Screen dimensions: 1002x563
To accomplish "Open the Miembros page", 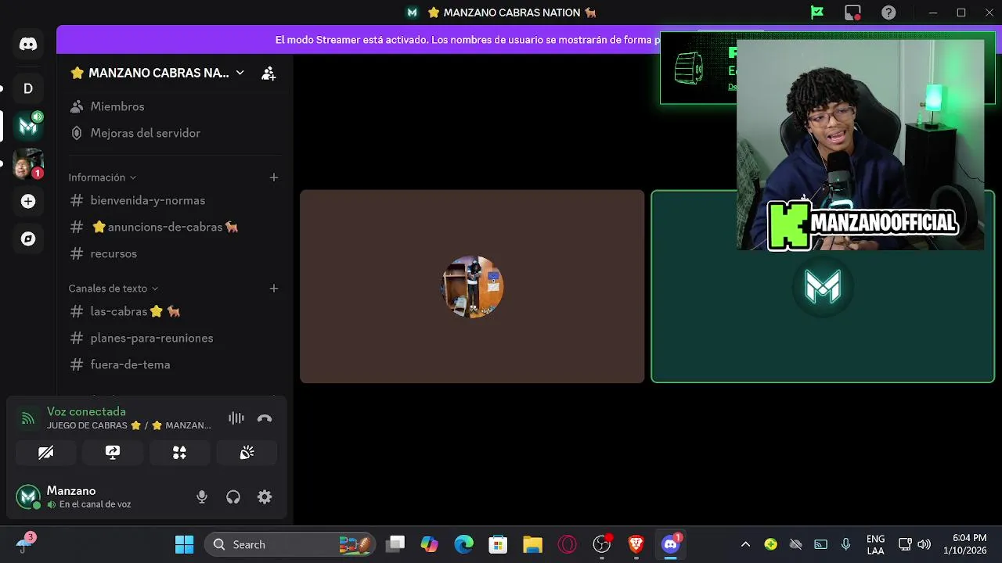I will click(174, 106).
